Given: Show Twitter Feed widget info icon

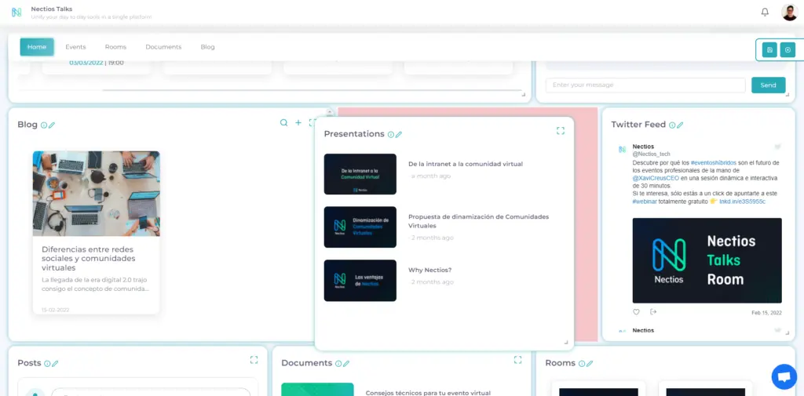Looking at the screenshot, I should [672, 125].
